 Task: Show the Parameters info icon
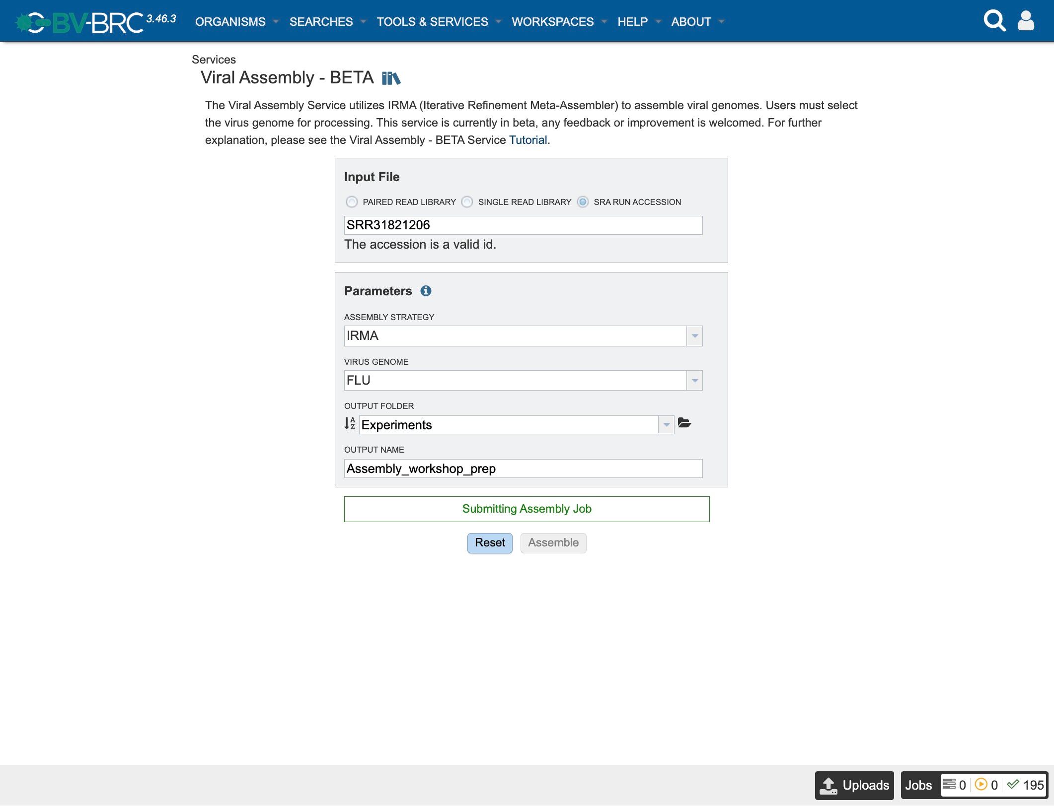[x=426, y=291]
